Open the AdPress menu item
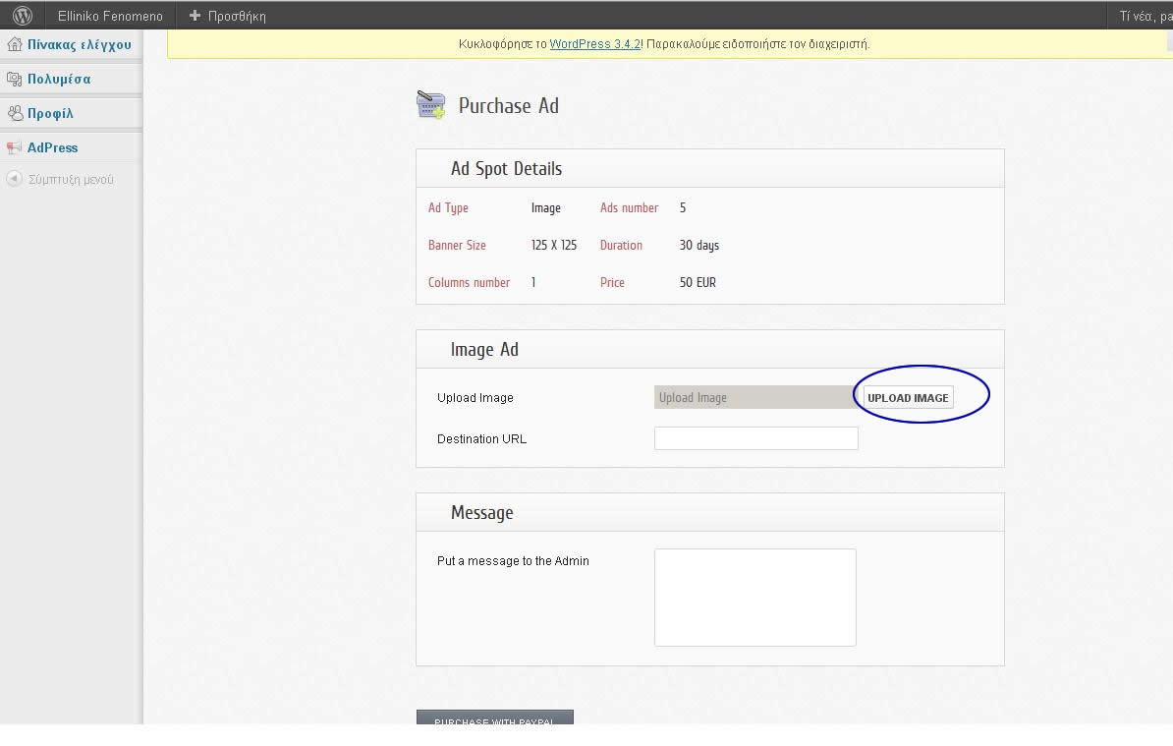The height and width of the screenshot is (746, 1173). (x=52, y=147)
